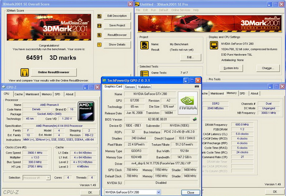Click the NVIDIA SLI Disabled field
This screenshot has width=286, height=196.
point(161,183)
